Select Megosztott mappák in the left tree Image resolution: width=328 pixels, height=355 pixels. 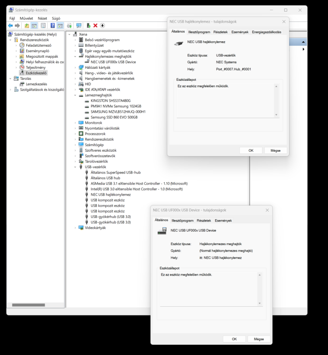tap(42, 56)
